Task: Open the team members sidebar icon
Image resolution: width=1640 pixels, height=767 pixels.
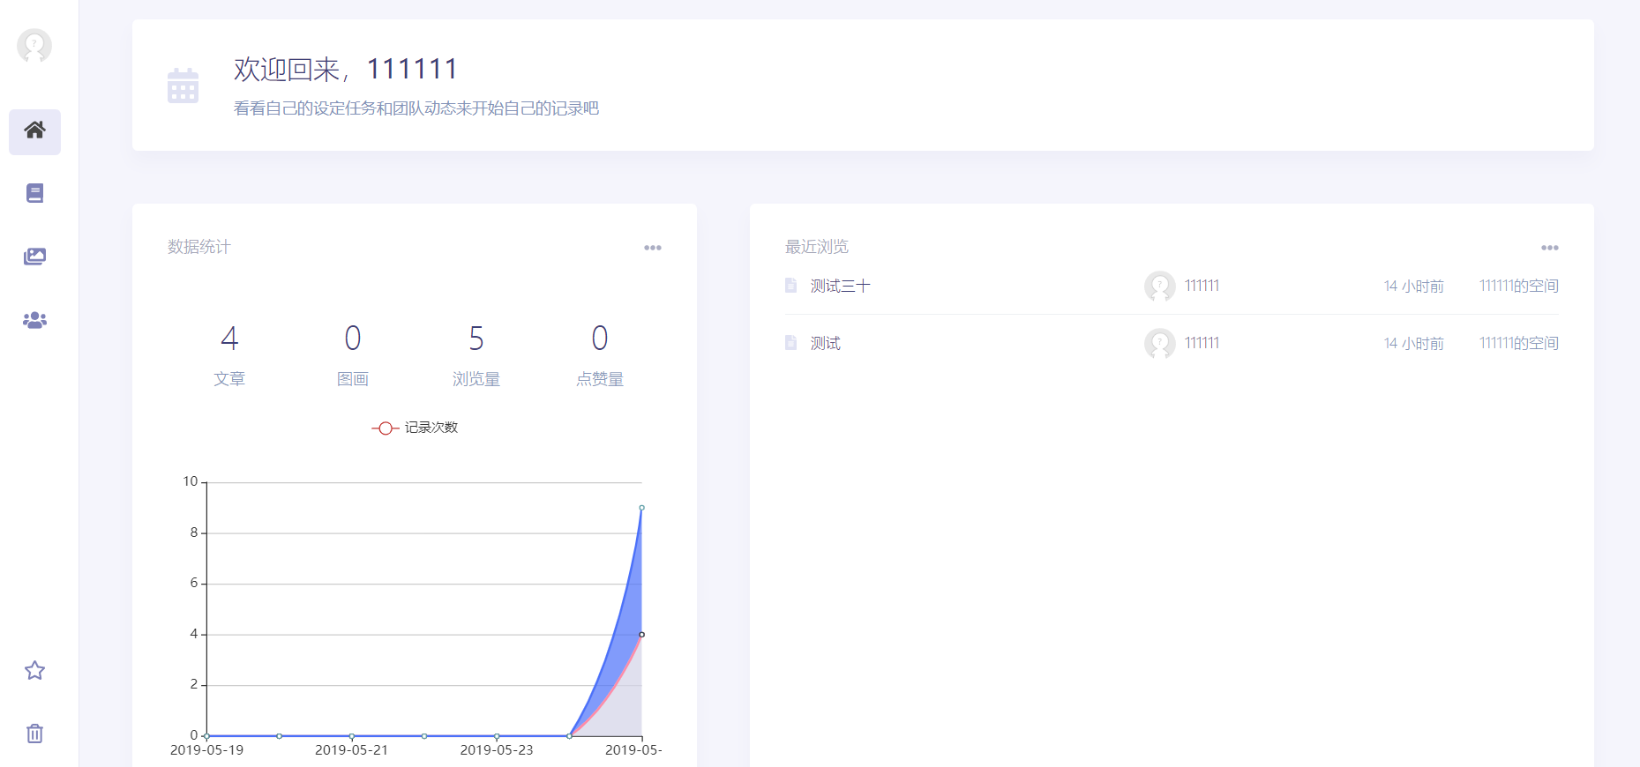Action: pyautogui.click(x=34, y=320)
